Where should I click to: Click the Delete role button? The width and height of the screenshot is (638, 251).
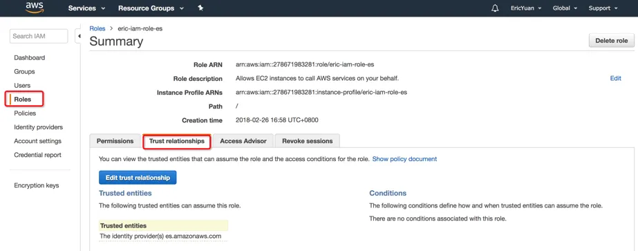point(611,41)
